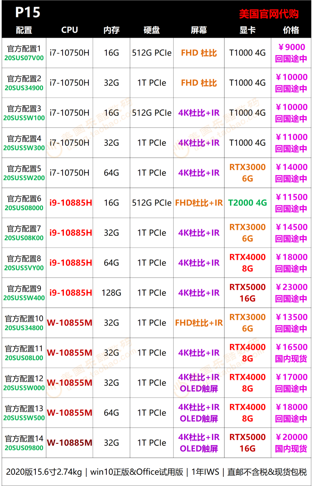
Task: Click the ¥14000 price
Action: click(x=291, y=167)
